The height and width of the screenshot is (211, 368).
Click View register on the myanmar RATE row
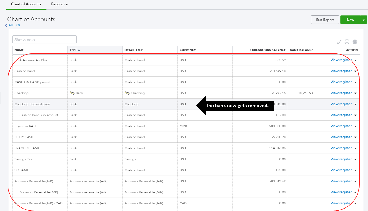[x=341, y=126]
